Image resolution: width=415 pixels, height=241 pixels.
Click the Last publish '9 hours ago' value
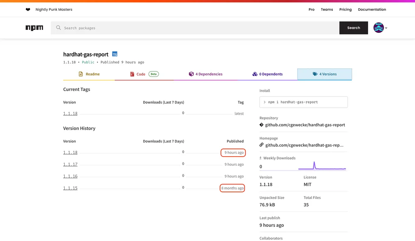tap(271, 225)
